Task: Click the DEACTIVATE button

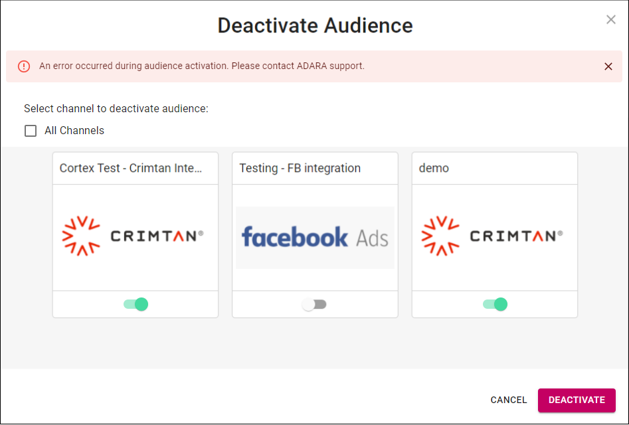Action: click(577, 400)
